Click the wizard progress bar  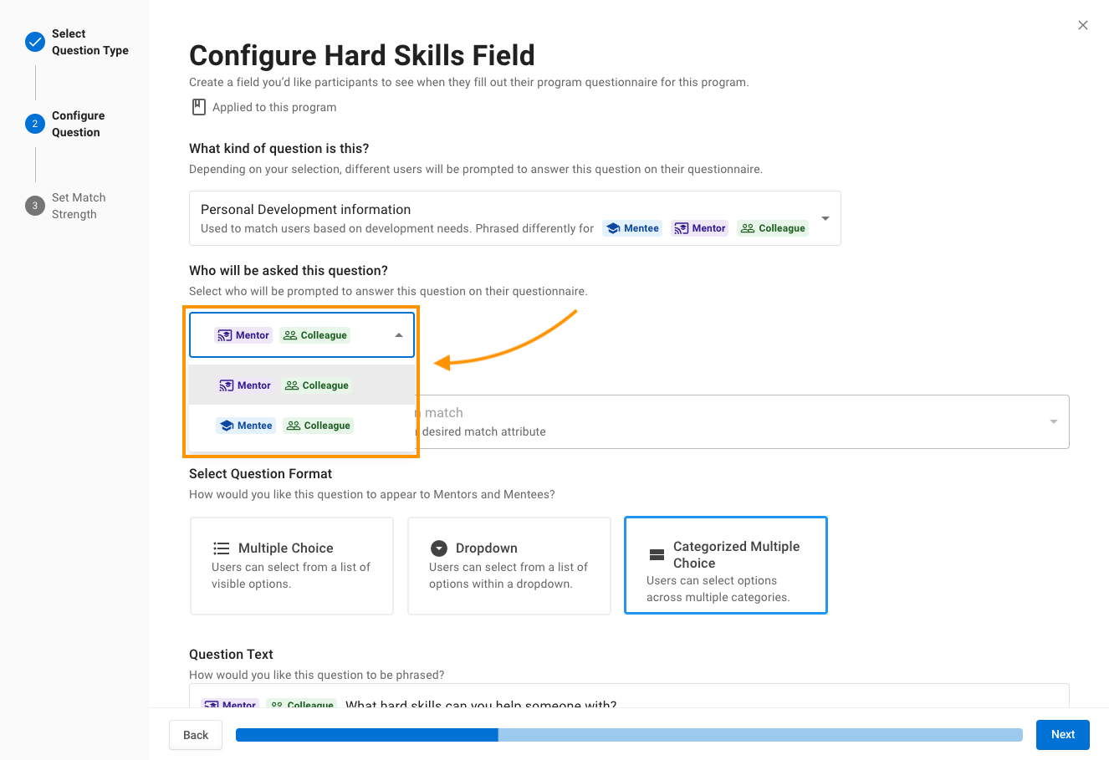pos(629,735)
